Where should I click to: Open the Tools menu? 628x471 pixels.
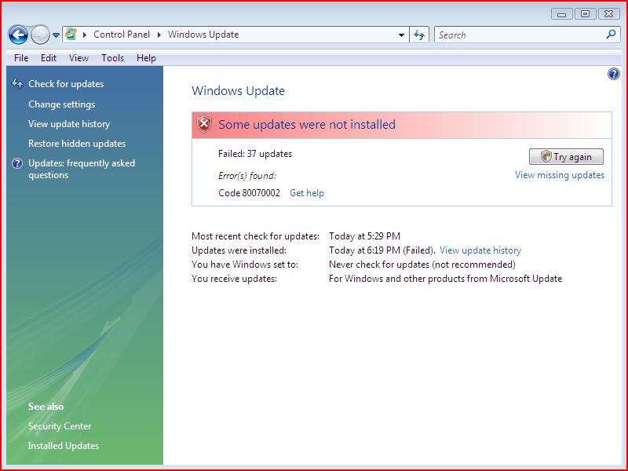pos(112,58)
